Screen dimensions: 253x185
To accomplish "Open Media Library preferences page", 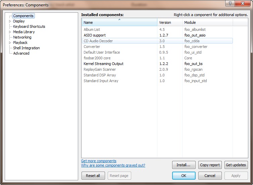I will (x=24, y=32).
